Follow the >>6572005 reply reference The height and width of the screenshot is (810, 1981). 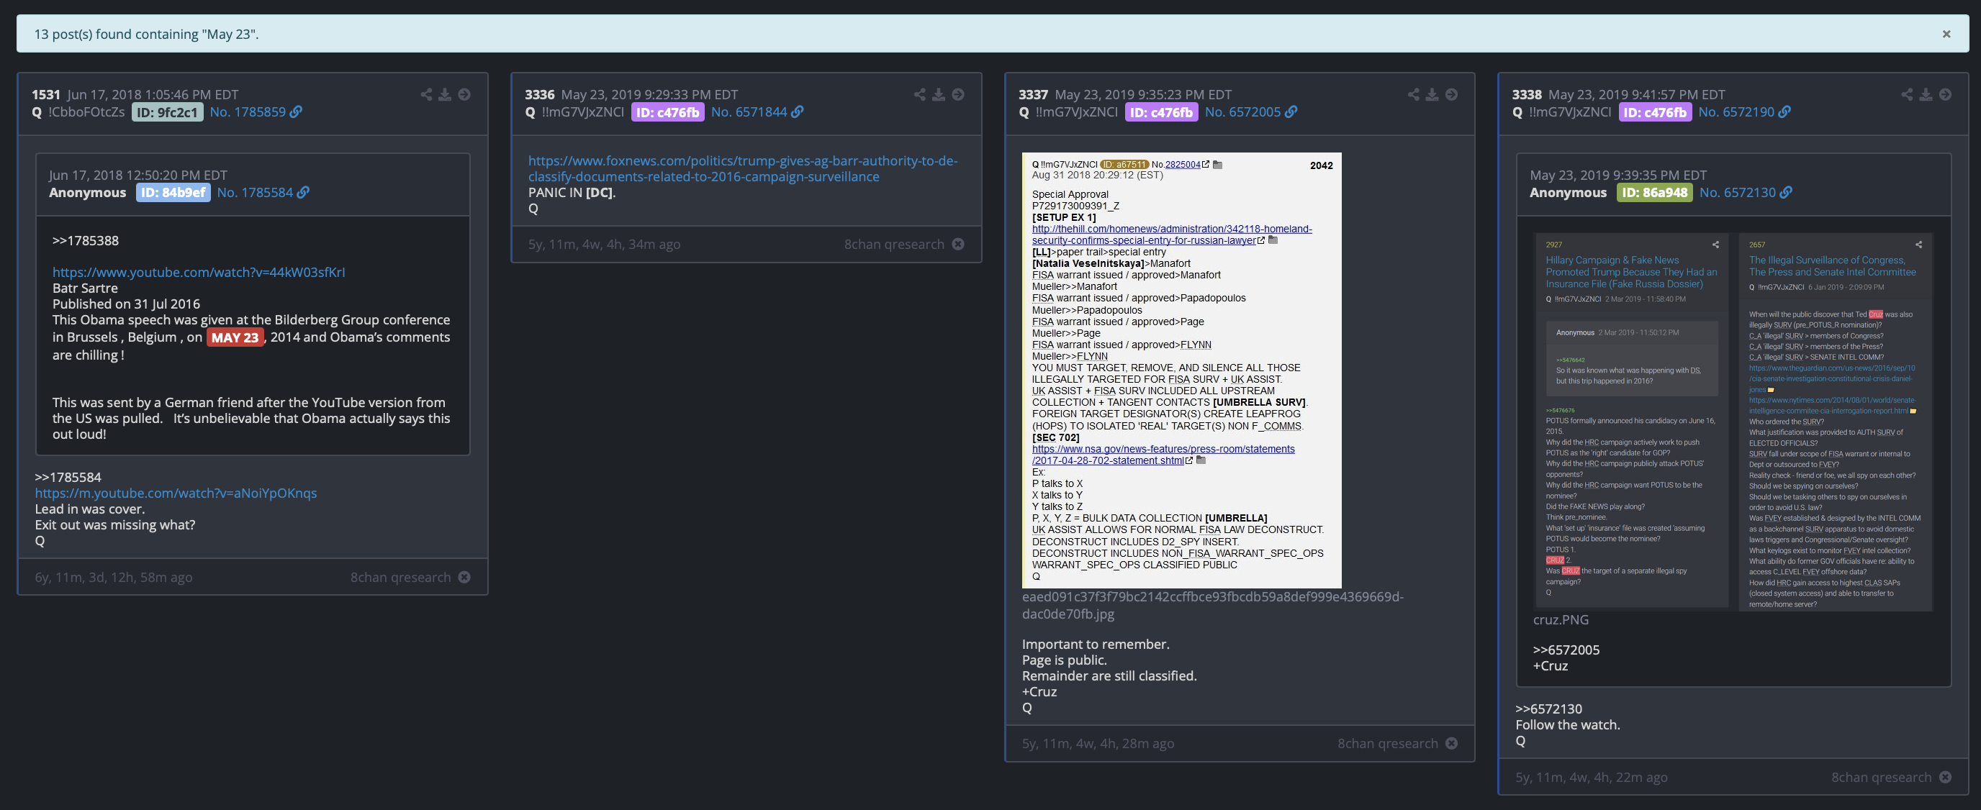coord(1566,650)
